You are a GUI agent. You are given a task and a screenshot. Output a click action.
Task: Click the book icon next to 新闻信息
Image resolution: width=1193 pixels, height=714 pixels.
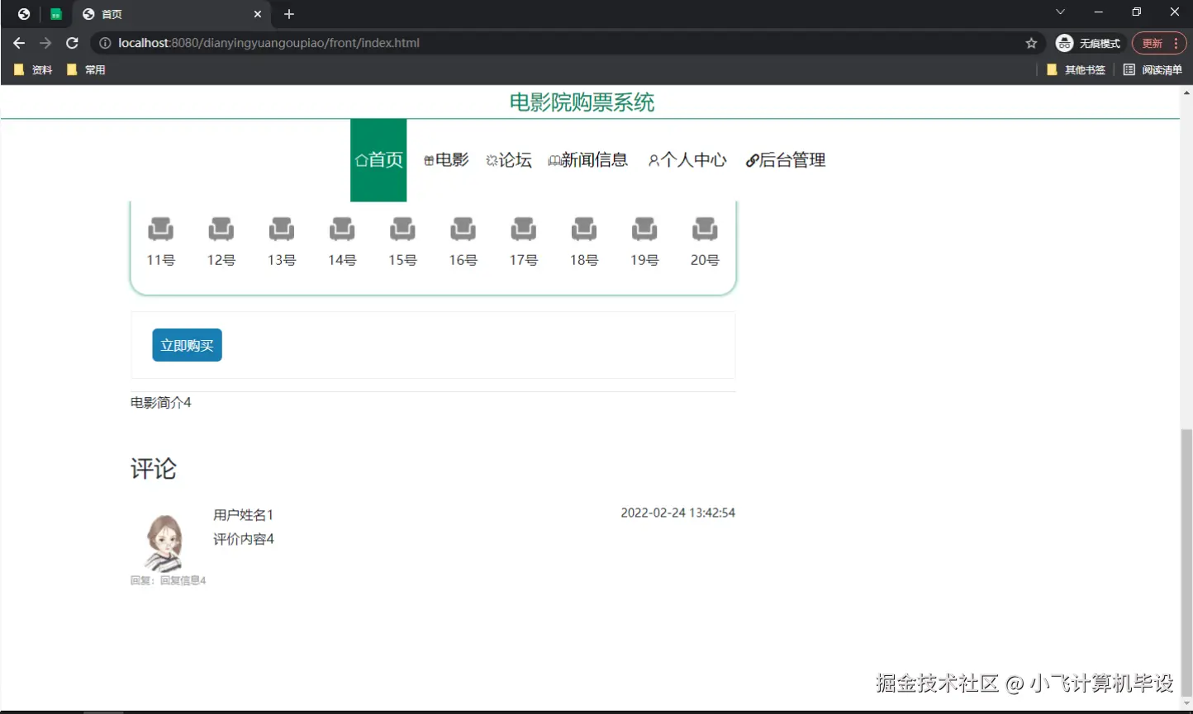(x=554, y=160)
